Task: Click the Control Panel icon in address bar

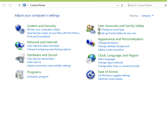Action: click(24, 5)
